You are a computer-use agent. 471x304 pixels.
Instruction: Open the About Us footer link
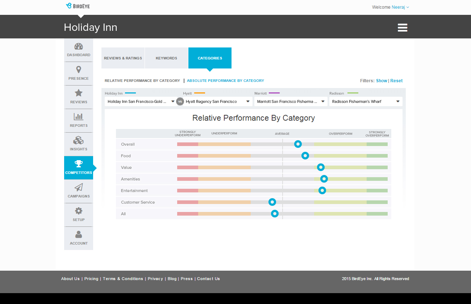70,279
